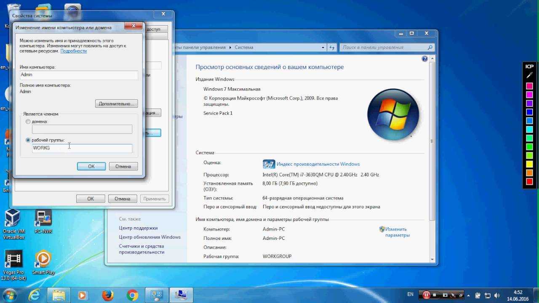Select the ICP eyedropper color picker tool
Image resolution: width=539 pixels, height=303 pixels.
tap(529, 75)
